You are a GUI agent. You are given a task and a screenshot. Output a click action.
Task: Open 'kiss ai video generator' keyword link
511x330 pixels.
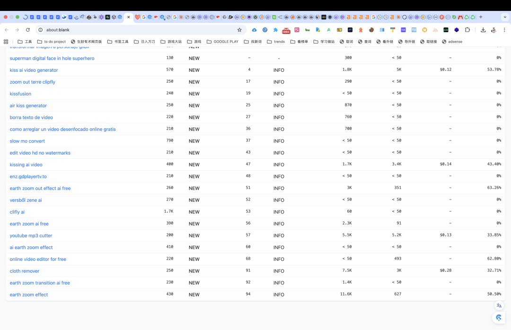[34, 70]
